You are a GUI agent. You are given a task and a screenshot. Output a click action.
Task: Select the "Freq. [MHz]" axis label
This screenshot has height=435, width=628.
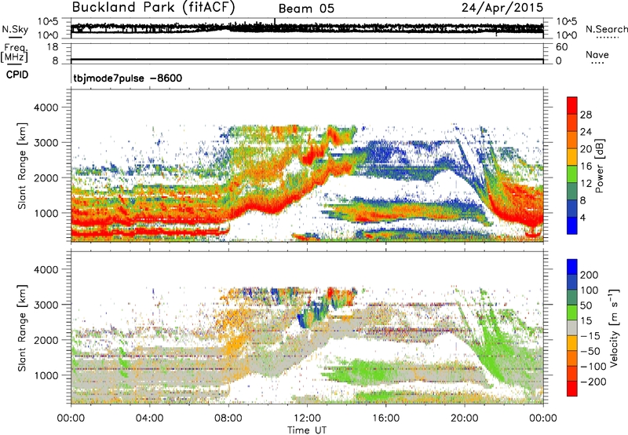[x=14, y=53]
